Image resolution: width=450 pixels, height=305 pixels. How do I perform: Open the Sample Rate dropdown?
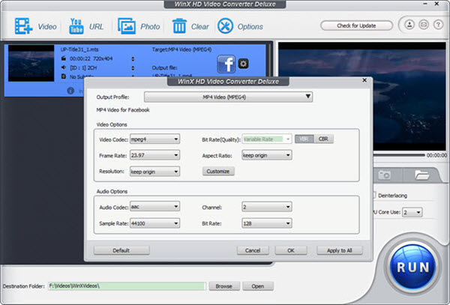[154, 223]
